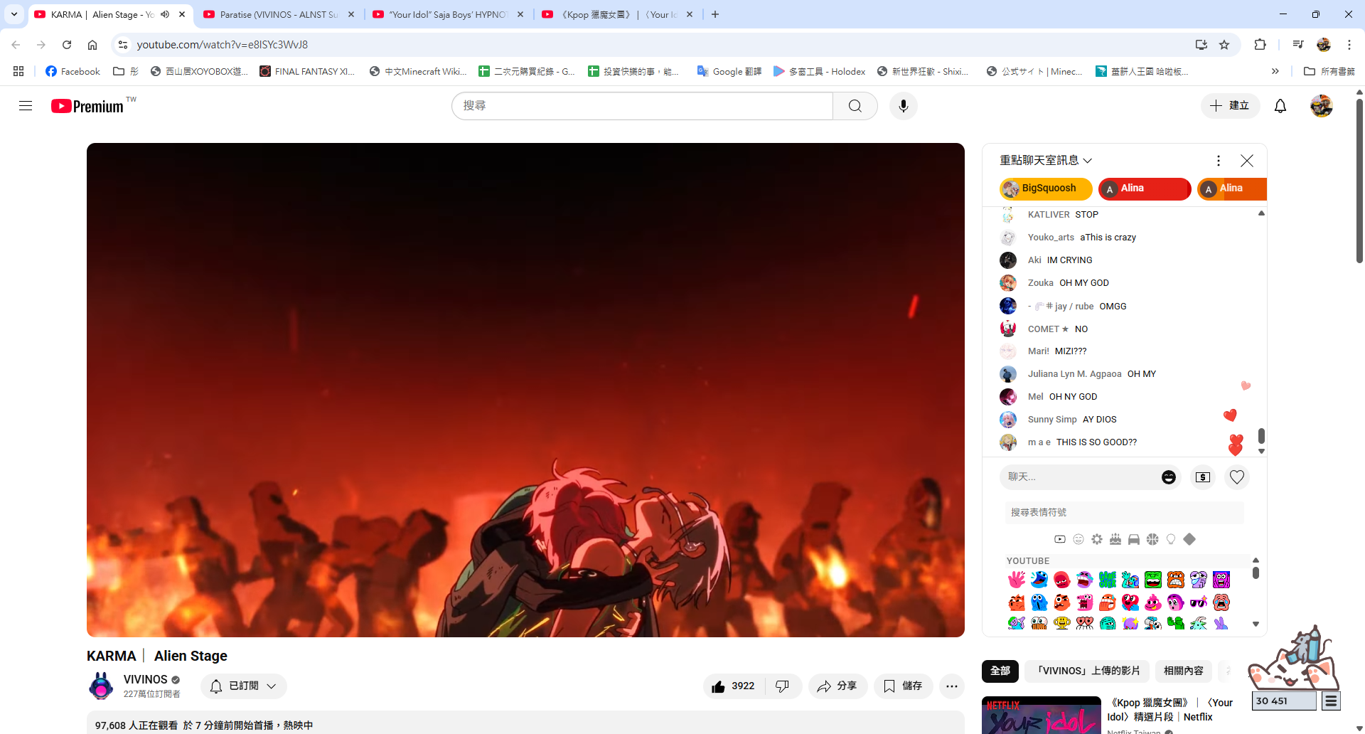This screenshot has width=1365, height=734.
Task: Open BigSquoosh pinned Super Chat chip
Action: pos(1046,188)
